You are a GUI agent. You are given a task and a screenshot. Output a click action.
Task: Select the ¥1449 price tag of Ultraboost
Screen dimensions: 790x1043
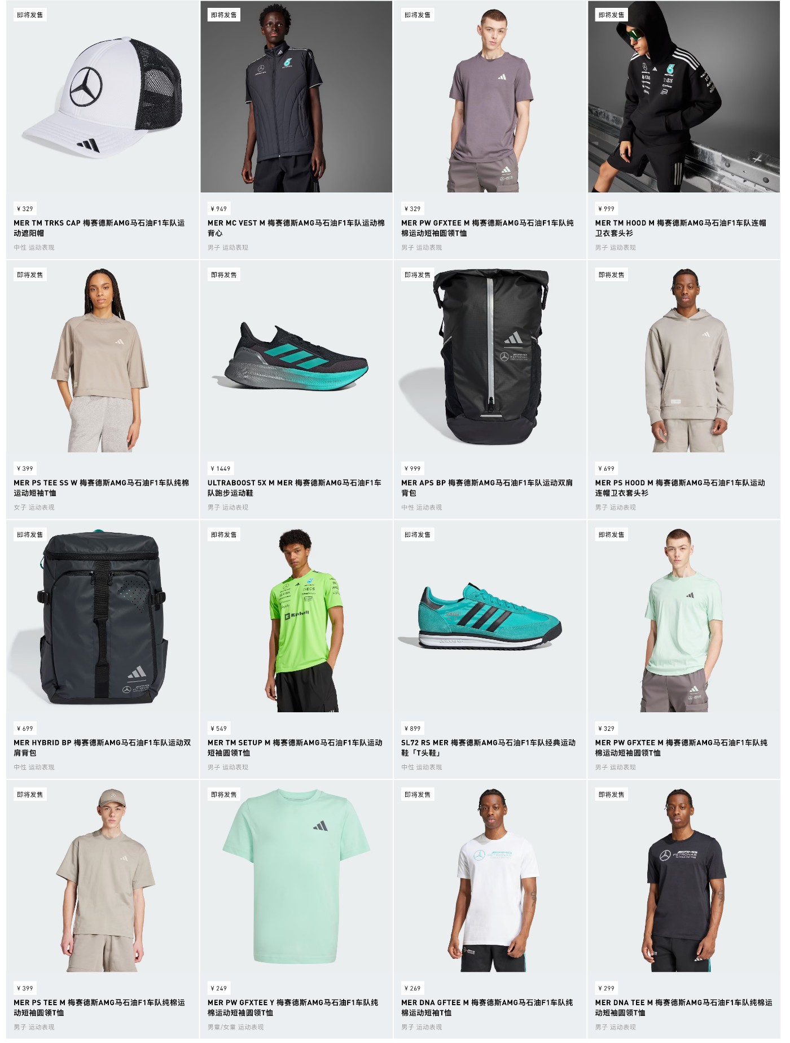pos(220,468)
